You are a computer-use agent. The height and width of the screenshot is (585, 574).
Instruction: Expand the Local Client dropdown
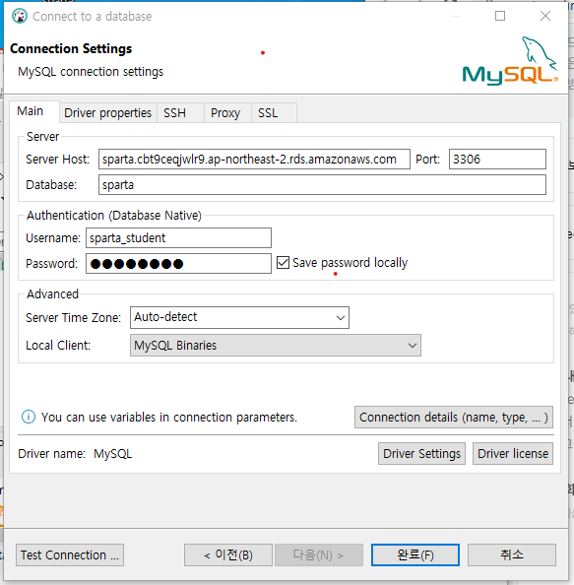[x=276, y=346]
